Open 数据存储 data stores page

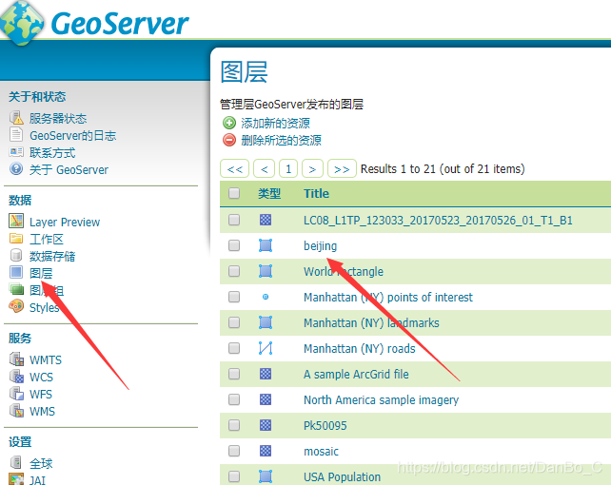tap(52, 256)
